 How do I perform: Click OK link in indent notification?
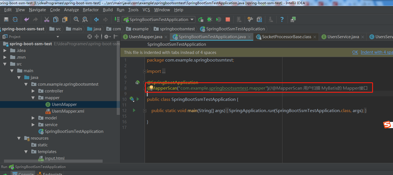pyautogui.click(x=355, y=52)
